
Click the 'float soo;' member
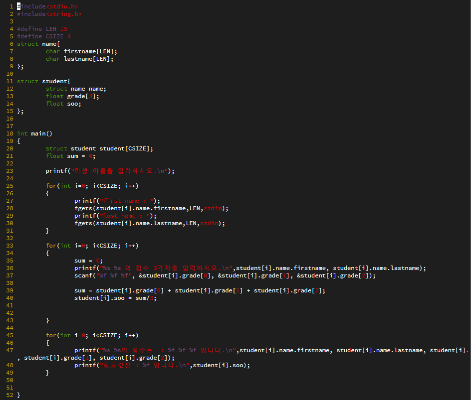[63, 104]
